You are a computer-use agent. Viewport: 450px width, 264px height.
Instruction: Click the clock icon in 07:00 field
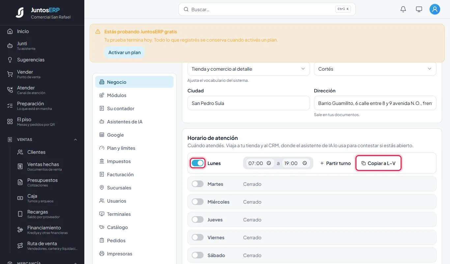pyautogui.click(x=269, y=163)
